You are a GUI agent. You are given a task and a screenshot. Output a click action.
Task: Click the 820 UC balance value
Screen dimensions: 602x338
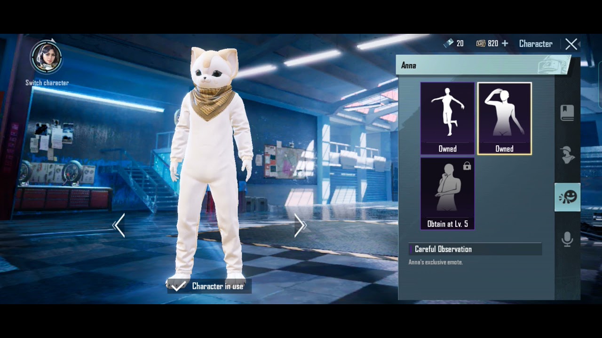coord(493,43)
